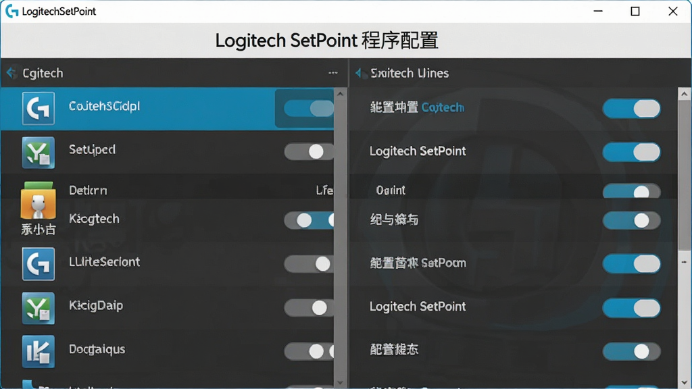The height and width of the screenshot is (389, 692).
Task: Open the three-dot menu in Cgitech header
Action: pyautogui.click(x=333, y=73)
